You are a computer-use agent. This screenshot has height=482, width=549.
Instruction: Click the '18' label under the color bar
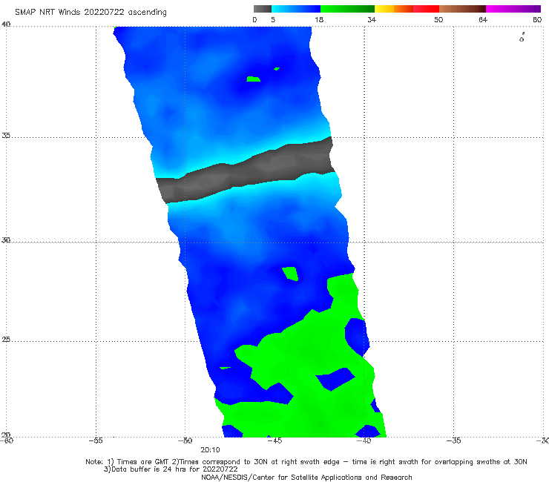click(x=319, y=19)
